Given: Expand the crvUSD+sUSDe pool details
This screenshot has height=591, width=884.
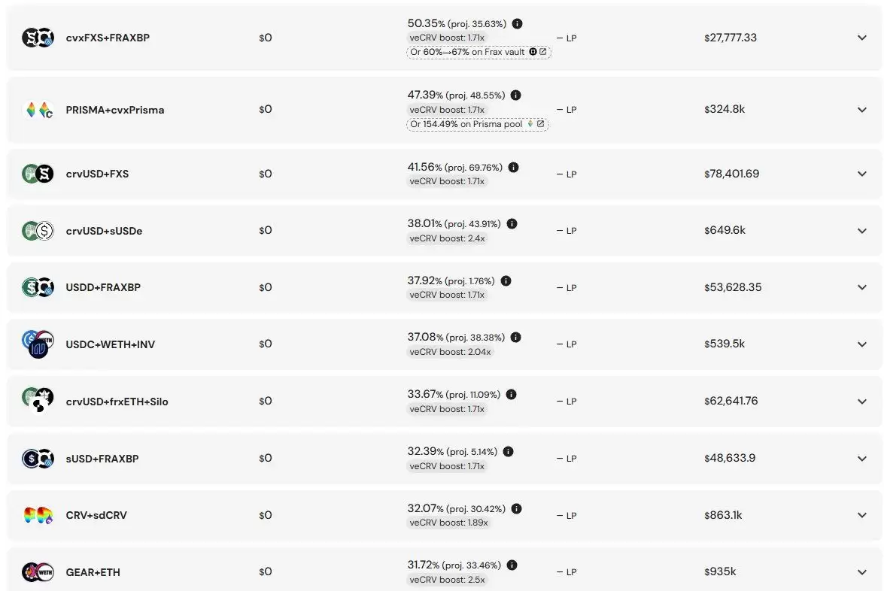Looking at the screenshot, I should tap(862, 231).
